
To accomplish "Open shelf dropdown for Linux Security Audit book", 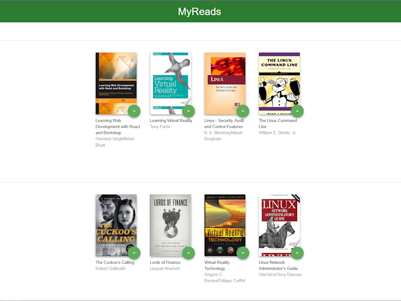I will pyautogui.click(x=243, y=111).
